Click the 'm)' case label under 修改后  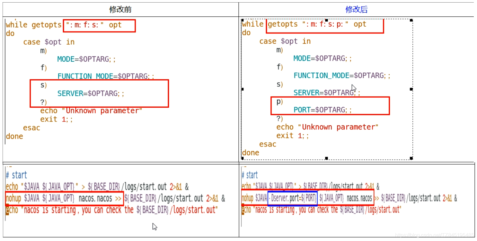click(x=280, y=50)
